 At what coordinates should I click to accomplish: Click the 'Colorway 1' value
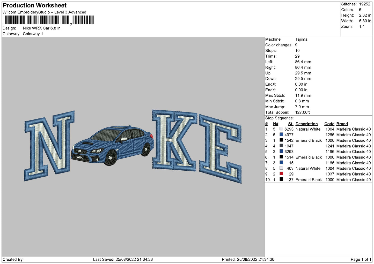click(33, 34)
